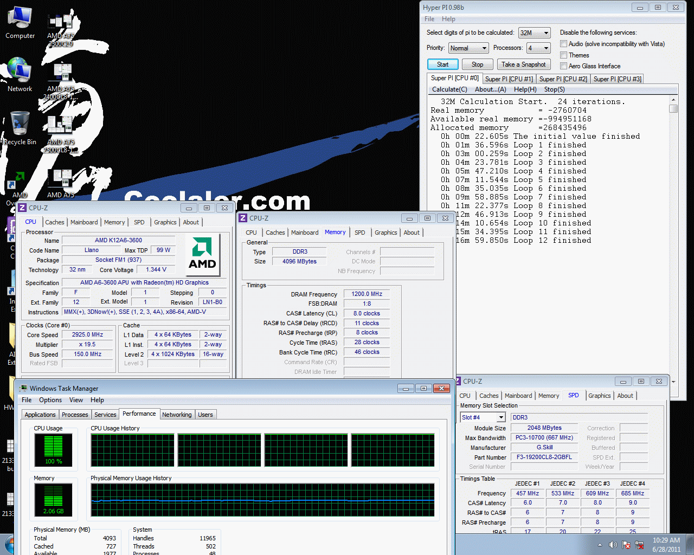Click the CPU-Z logo in Memory window title
Image resolution: width=694 pixels, height=555 pixels.
click(x=243, y=218)
